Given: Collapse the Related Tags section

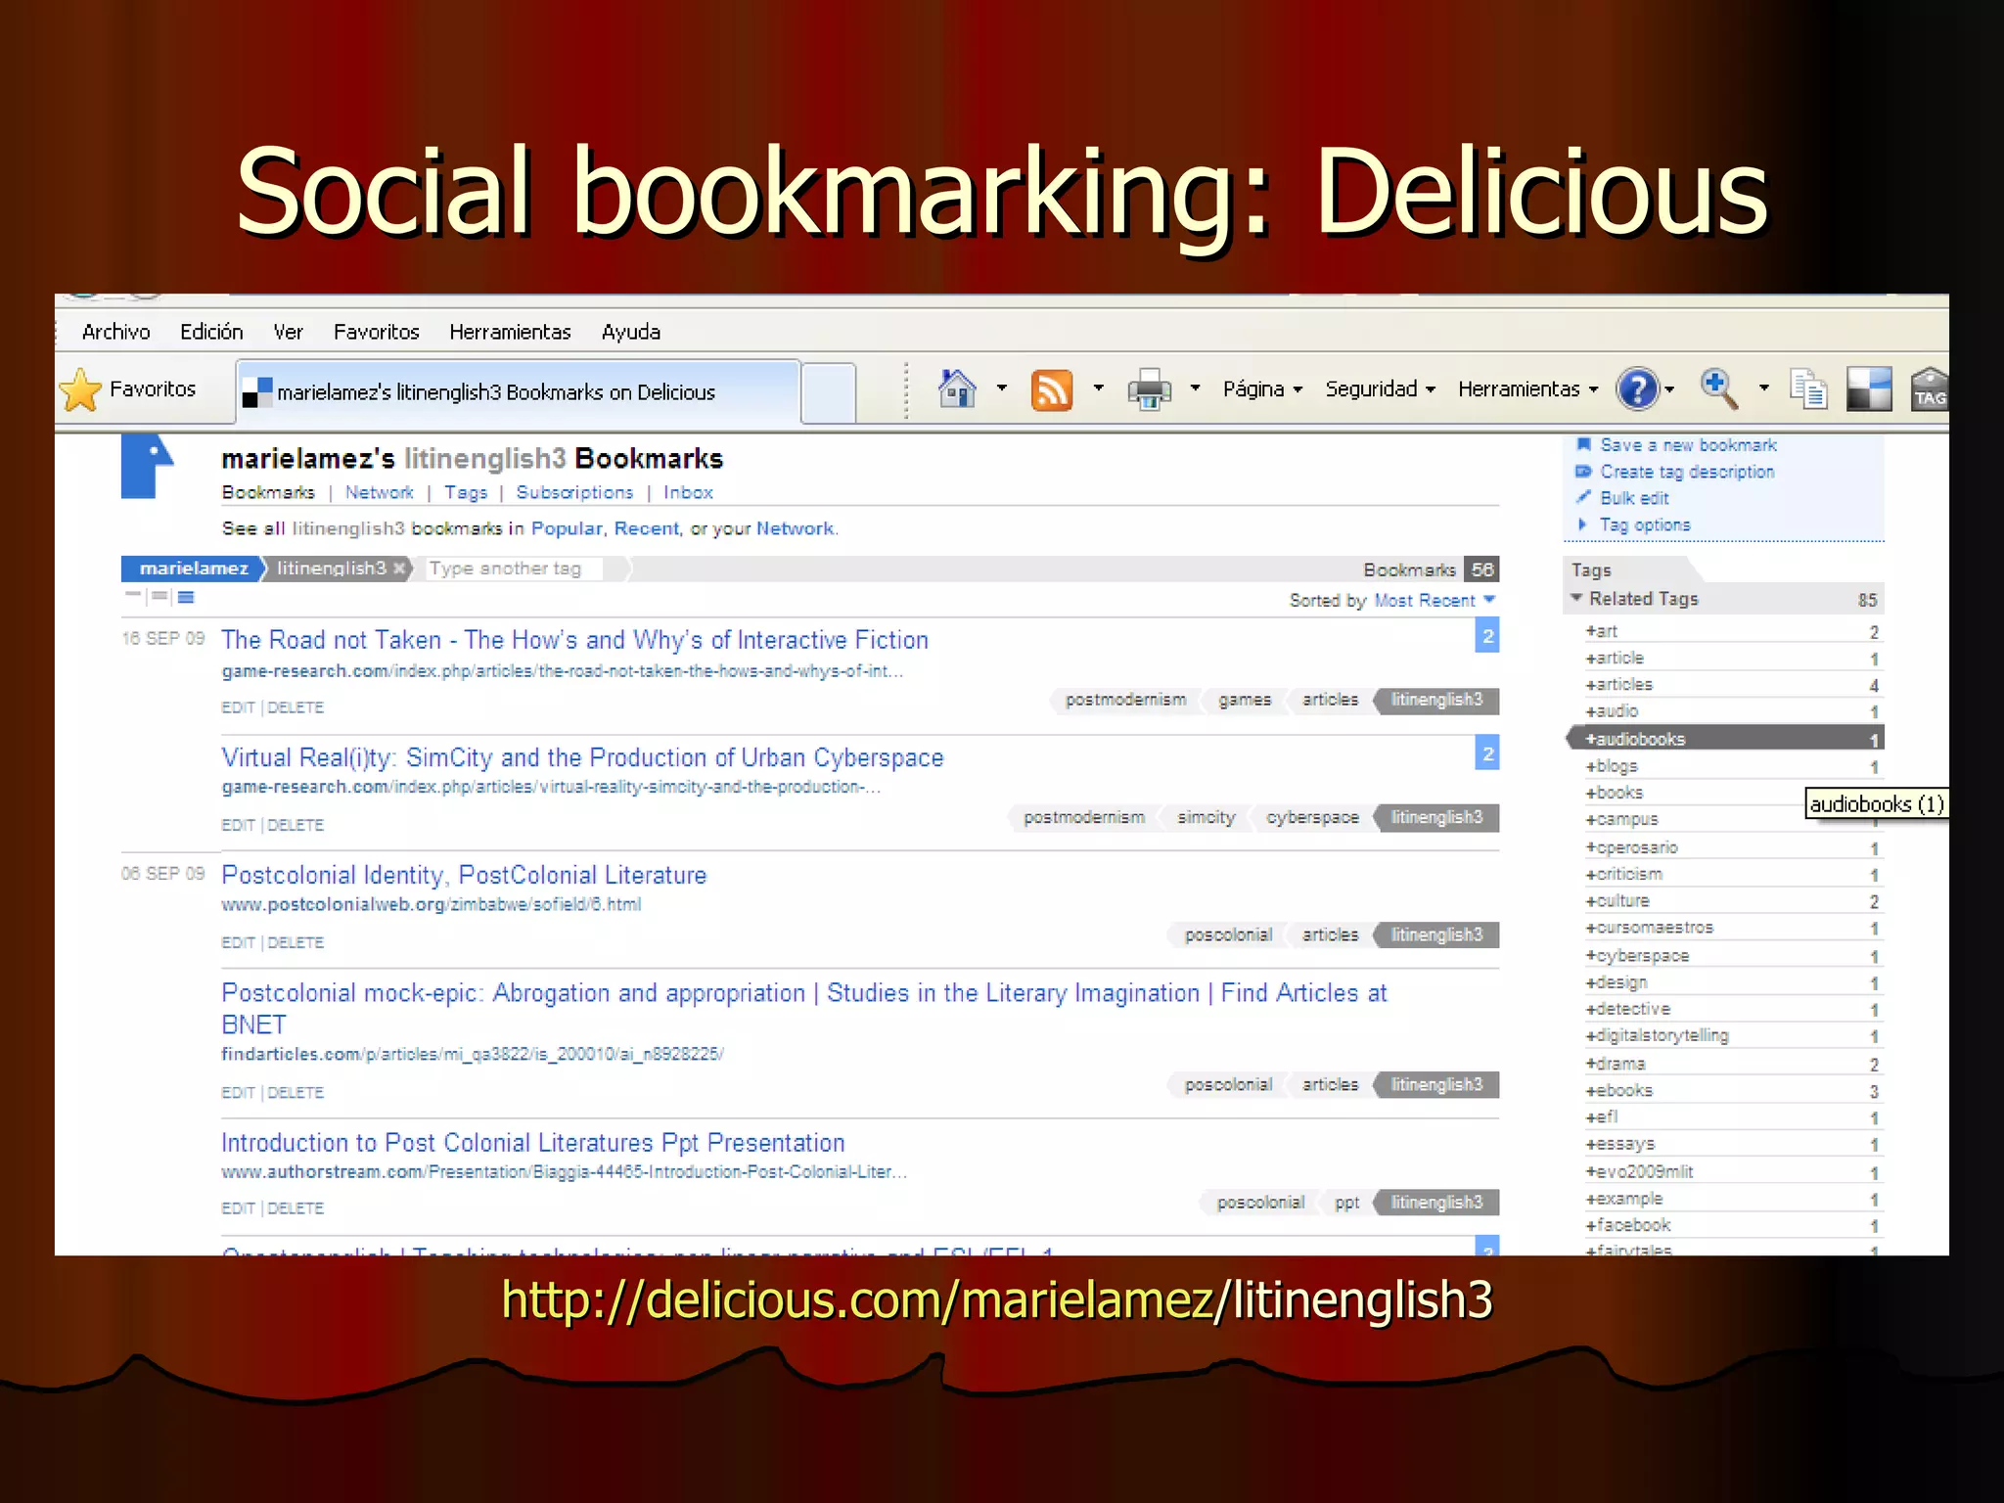Looking at the screenshot, I should (1576, 598).
